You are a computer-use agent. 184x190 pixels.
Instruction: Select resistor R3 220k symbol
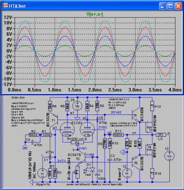click(x=55, y=173)
